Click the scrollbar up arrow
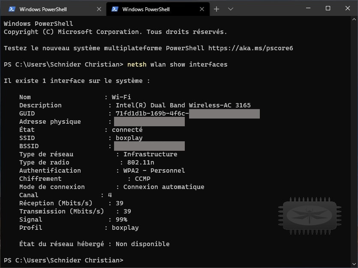 click(354, 19)
